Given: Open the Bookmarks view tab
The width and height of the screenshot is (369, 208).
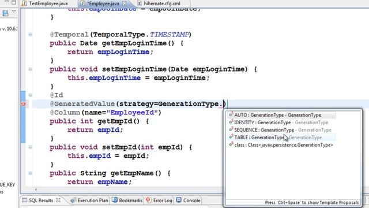Looking at the screenshot, I should (x=130, y=200).
